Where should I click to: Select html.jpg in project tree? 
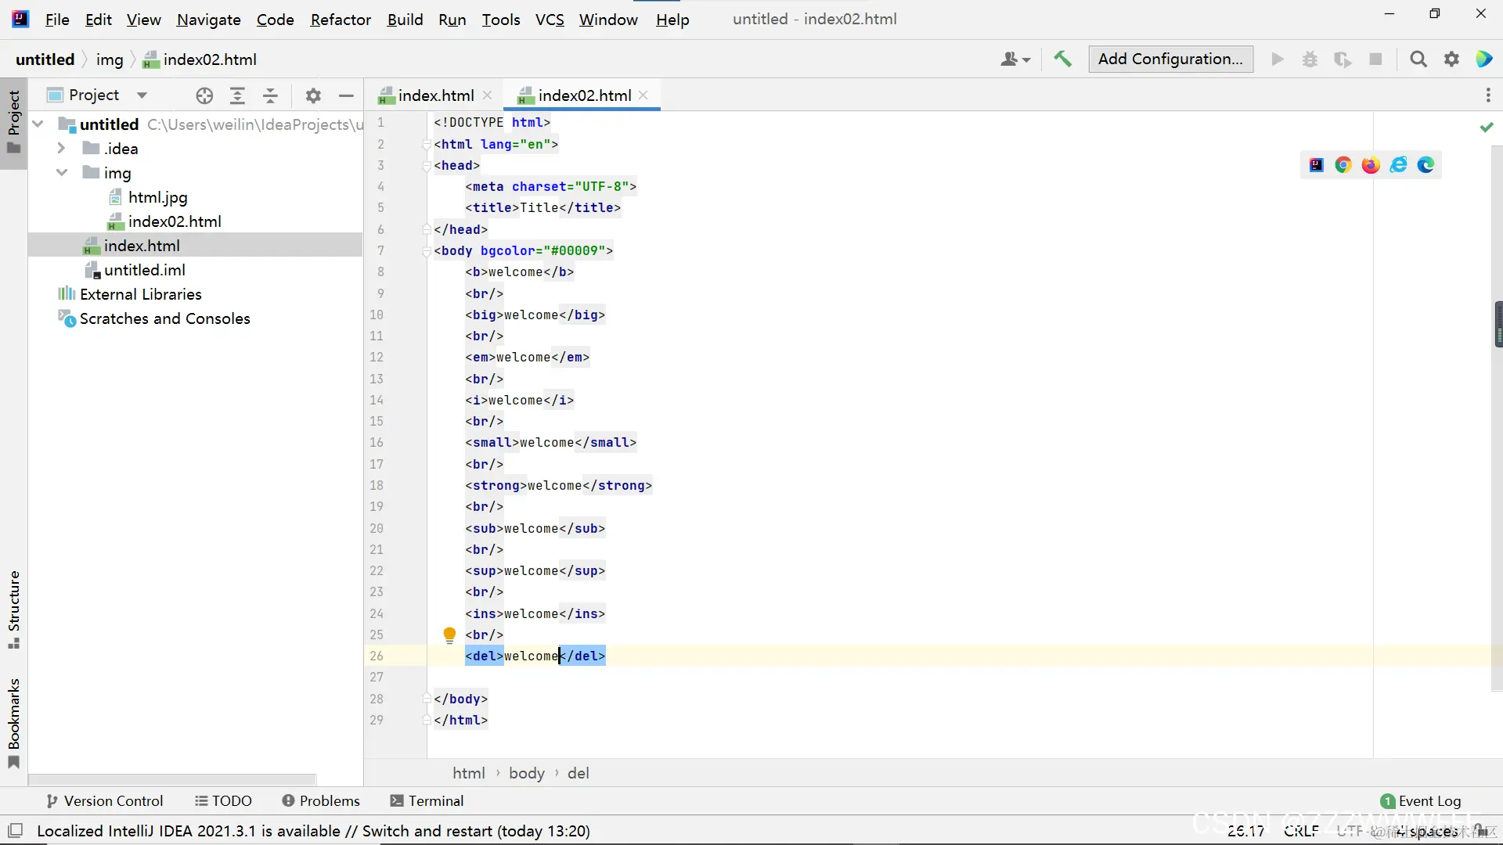click(x=157, y=197)
